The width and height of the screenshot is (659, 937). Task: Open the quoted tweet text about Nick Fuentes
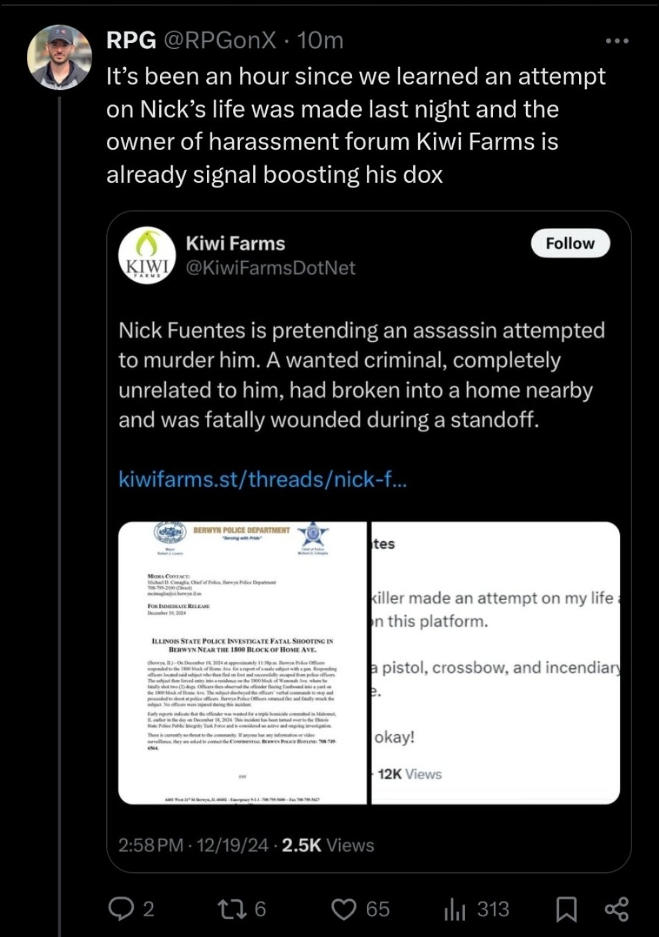361,375
